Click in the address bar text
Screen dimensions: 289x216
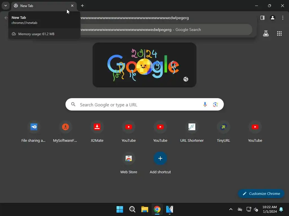(x=135, y=18)
